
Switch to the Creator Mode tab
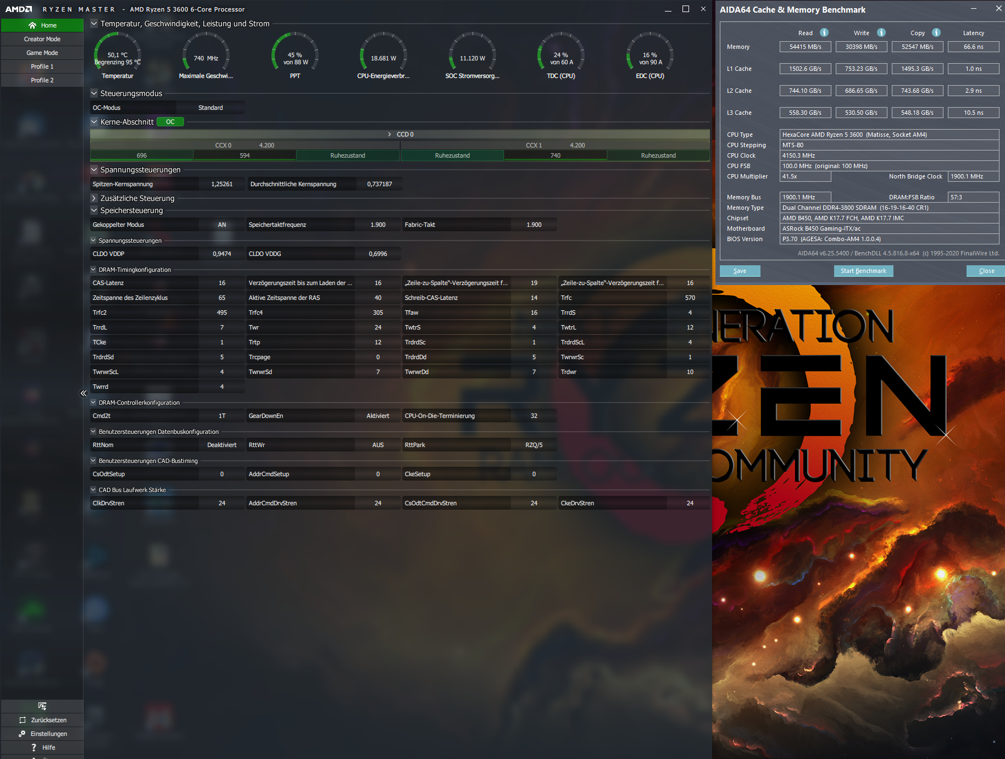[42, 39]
